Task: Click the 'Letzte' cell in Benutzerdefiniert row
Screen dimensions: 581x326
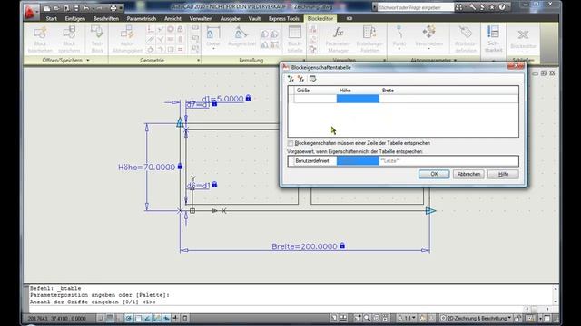Action: pyautogui.click(x=390, y=161)
